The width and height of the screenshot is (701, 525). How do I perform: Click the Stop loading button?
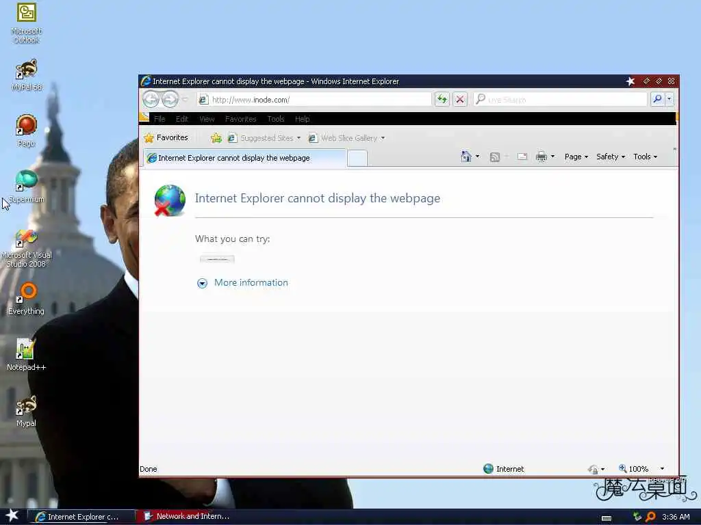tap(459, 99)
